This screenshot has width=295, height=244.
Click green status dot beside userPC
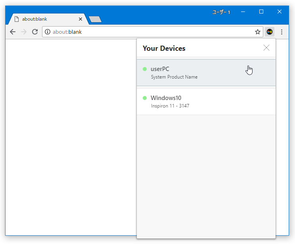click(x=145, y=69)
